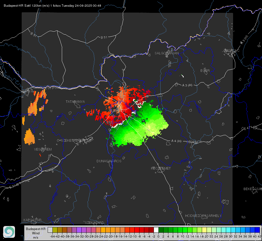Click the A 3 (H) label near Eger
Image resolution: width=262 pixels, height=241 pixels.
[x=187, y=85]
